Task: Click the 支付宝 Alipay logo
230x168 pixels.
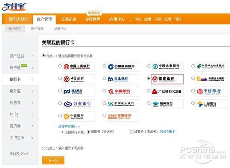Action: click(14, 7)
